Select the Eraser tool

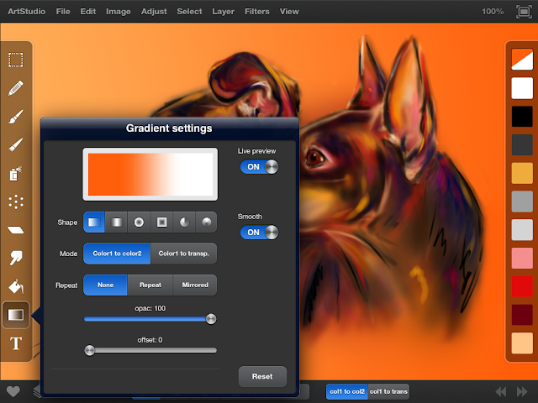pos(16,230)
